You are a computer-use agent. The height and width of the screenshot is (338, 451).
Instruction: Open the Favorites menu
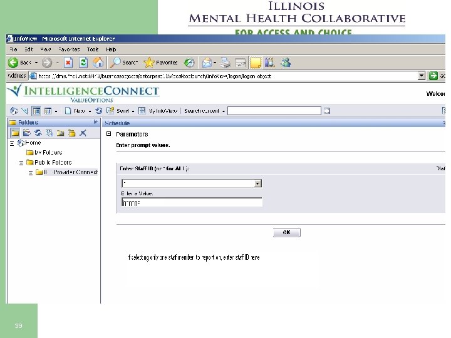pyautogui.click(x=69, y=49)
